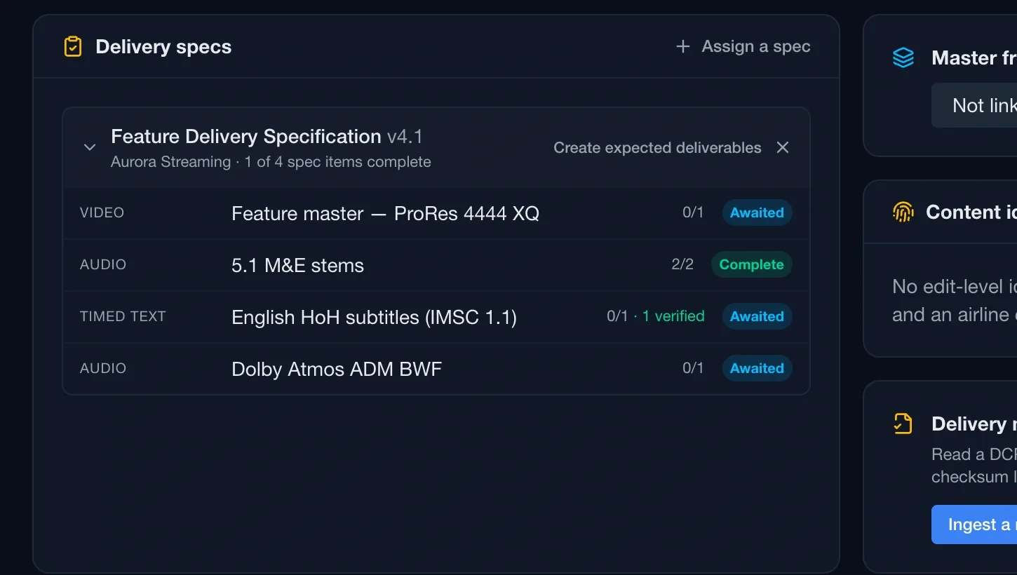Select the Dolby Atmos ADM BWF row
Image resolution: width=1017 pixels, height=575 pixels.
[436, 369]
